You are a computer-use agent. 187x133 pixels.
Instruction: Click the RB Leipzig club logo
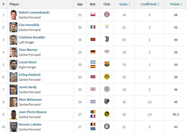107,52
